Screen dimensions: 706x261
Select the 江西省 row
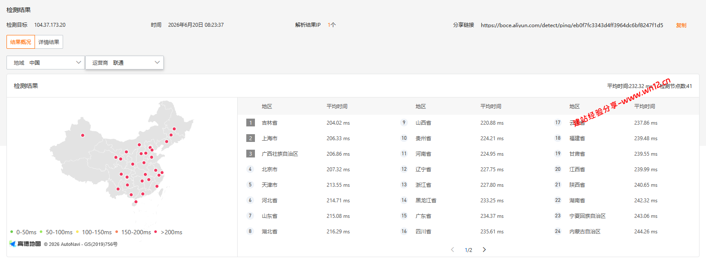click(x=622, y=170)
